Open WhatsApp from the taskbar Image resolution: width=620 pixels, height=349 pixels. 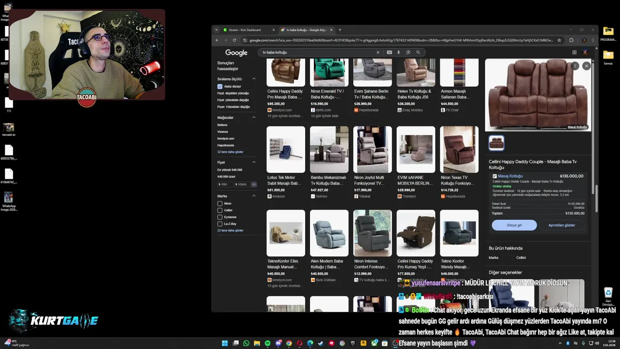(246, 343)
